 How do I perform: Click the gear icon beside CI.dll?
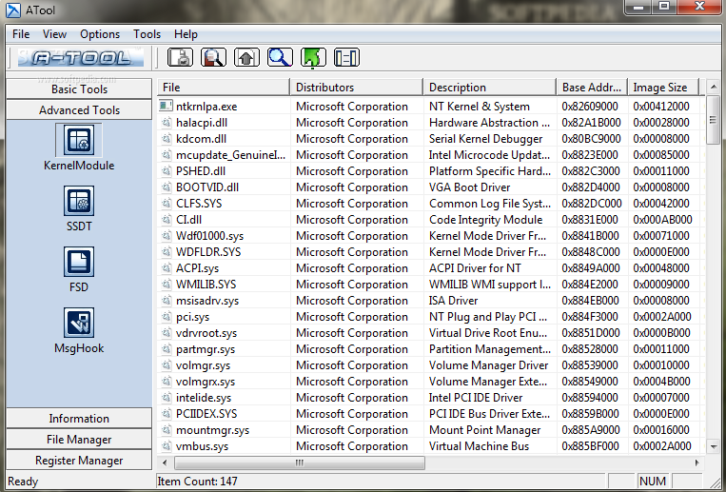click(x=166, y=220)
